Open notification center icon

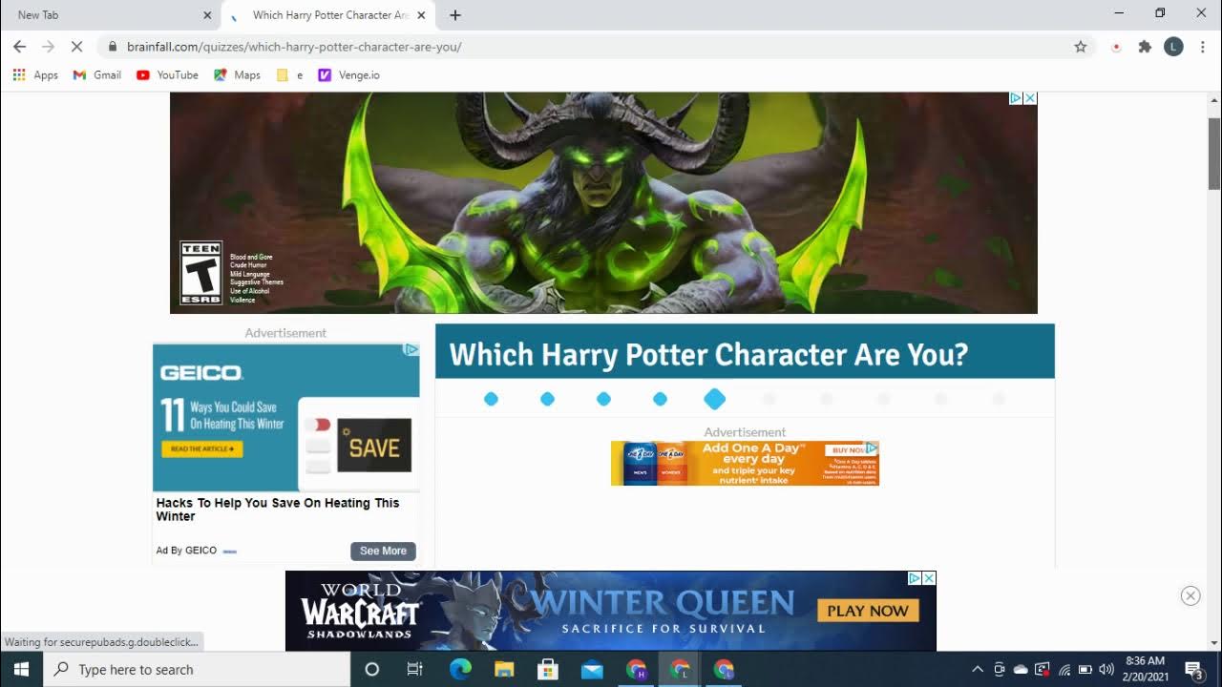click(x=1194, y=670)
